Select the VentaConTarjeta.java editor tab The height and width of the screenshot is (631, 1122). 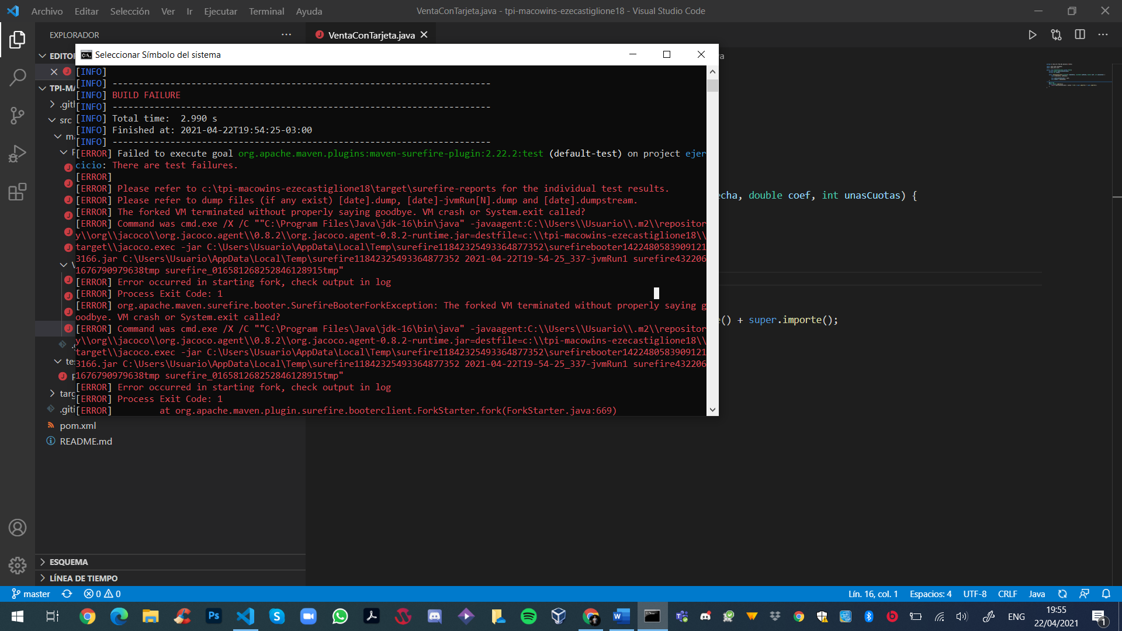click(x=371, y=35)
